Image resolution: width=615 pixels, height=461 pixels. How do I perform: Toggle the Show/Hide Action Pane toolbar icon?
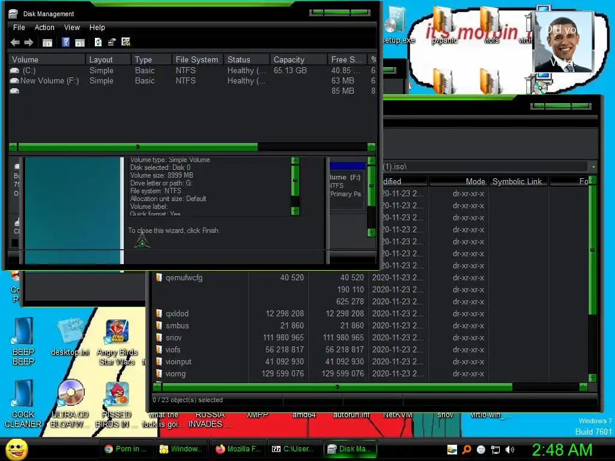pyautogui.click(x=80, y=43)
